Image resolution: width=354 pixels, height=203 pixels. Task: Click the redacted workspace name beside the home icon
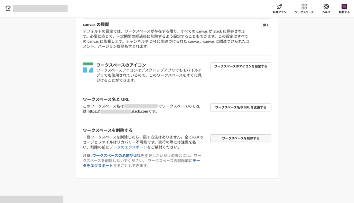click(x=40, y=9)
